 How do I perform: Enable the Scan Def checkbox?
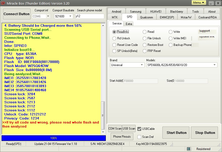point(139,137)
